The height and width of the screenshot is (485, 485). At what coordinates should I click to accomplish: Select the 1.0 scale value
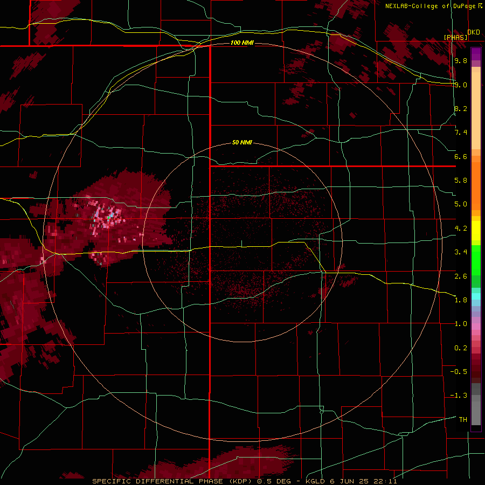tap(461, 324)
